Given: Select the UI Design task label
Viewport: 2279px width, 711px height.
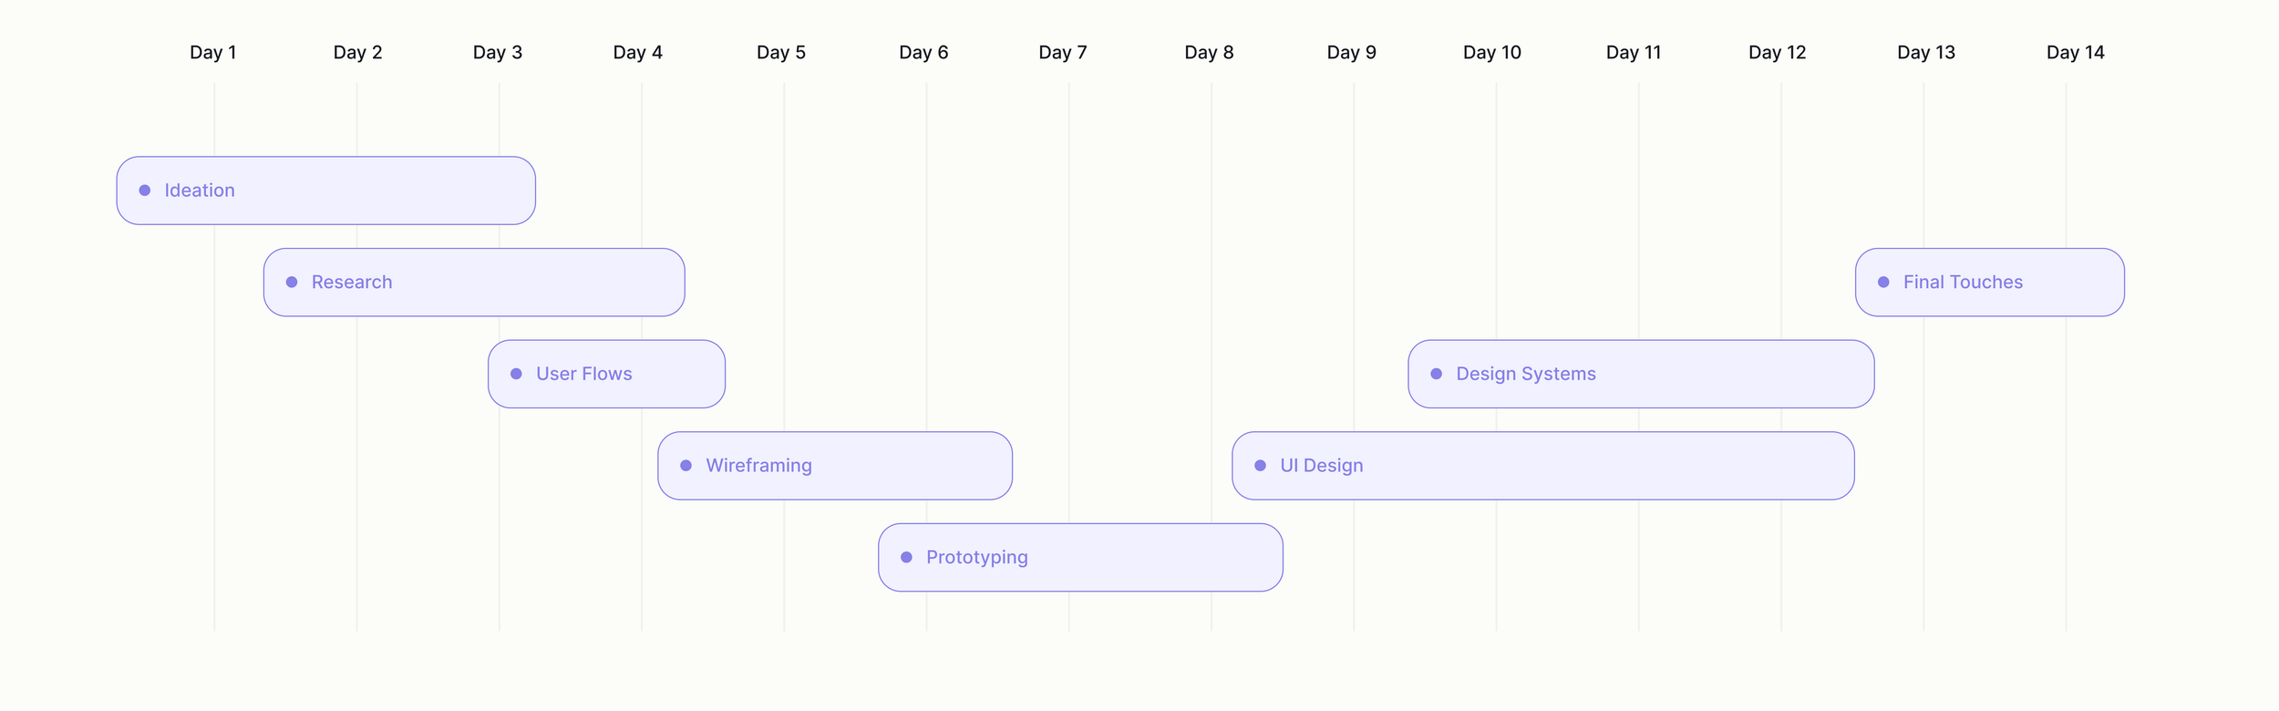Looking at the screenshot, I should (1321, 466).
